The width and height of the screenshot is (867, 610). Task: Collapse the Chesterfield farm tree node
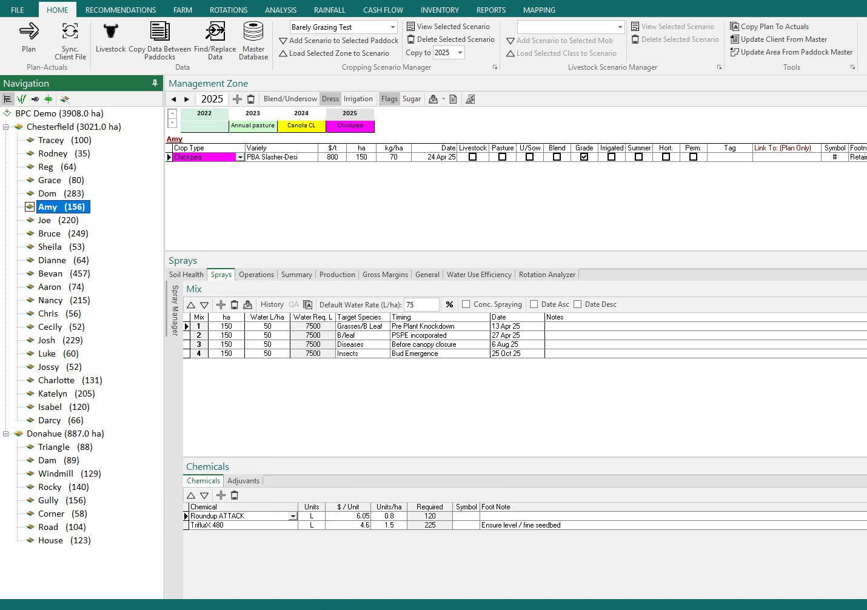tap(6, 127)
